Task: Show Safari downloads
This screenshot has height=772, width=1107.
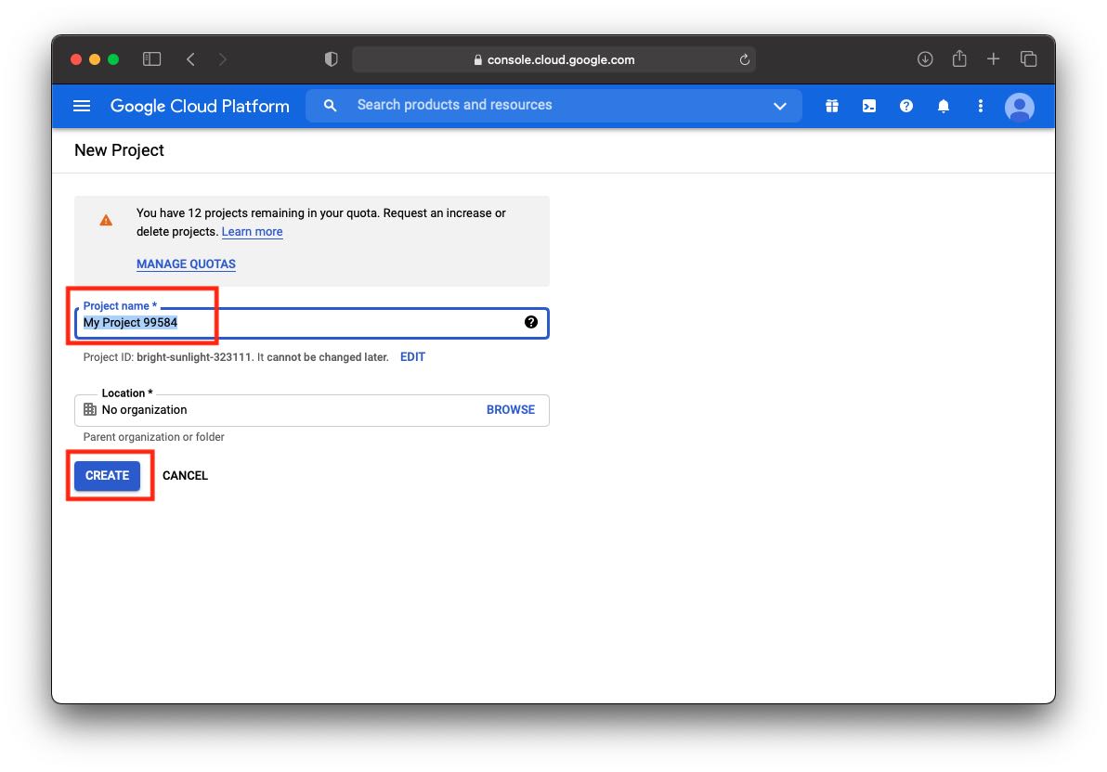Action: click(925, 59)
